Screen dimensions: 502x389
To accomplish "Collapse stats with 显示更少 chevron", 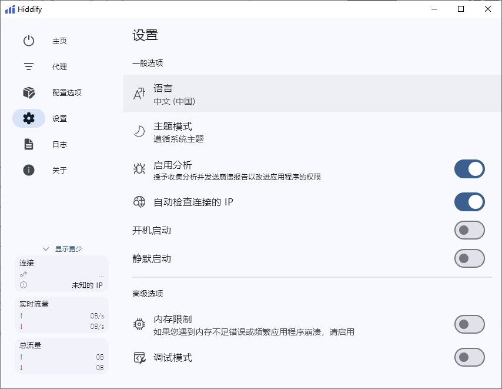I will 46,249.
